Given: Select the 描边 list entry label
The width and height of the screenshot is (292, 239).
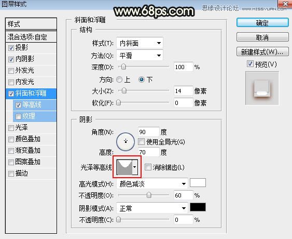Looking at the screenshot, I should tap(22, 174).
